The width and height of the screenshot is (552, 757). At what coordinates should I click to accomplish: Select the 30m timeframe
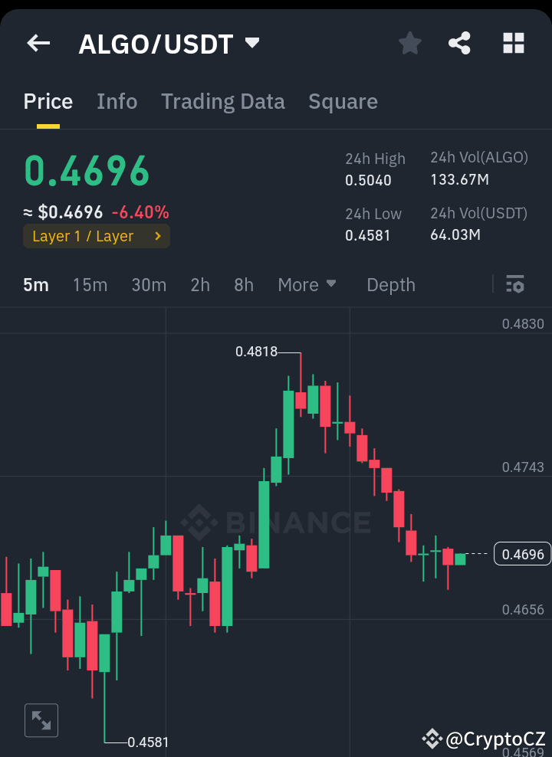tap(149, 284)
